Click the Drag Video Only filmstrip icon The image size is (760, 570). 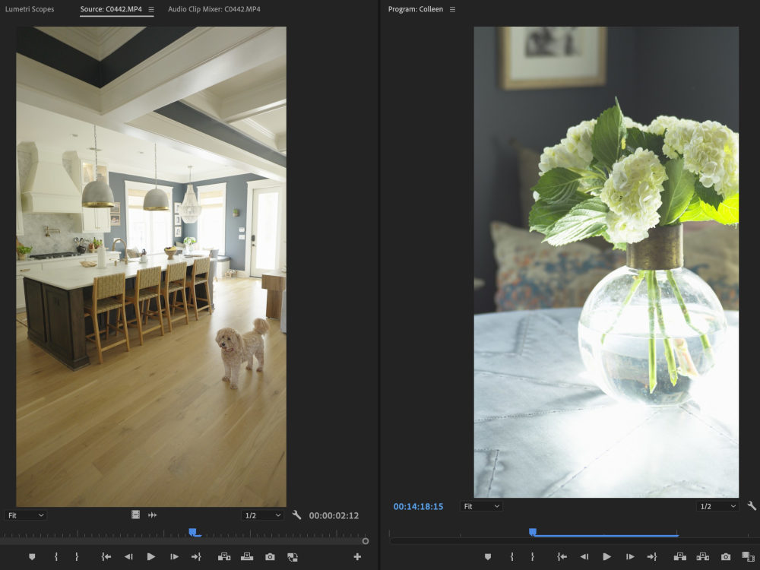point(136,515)
